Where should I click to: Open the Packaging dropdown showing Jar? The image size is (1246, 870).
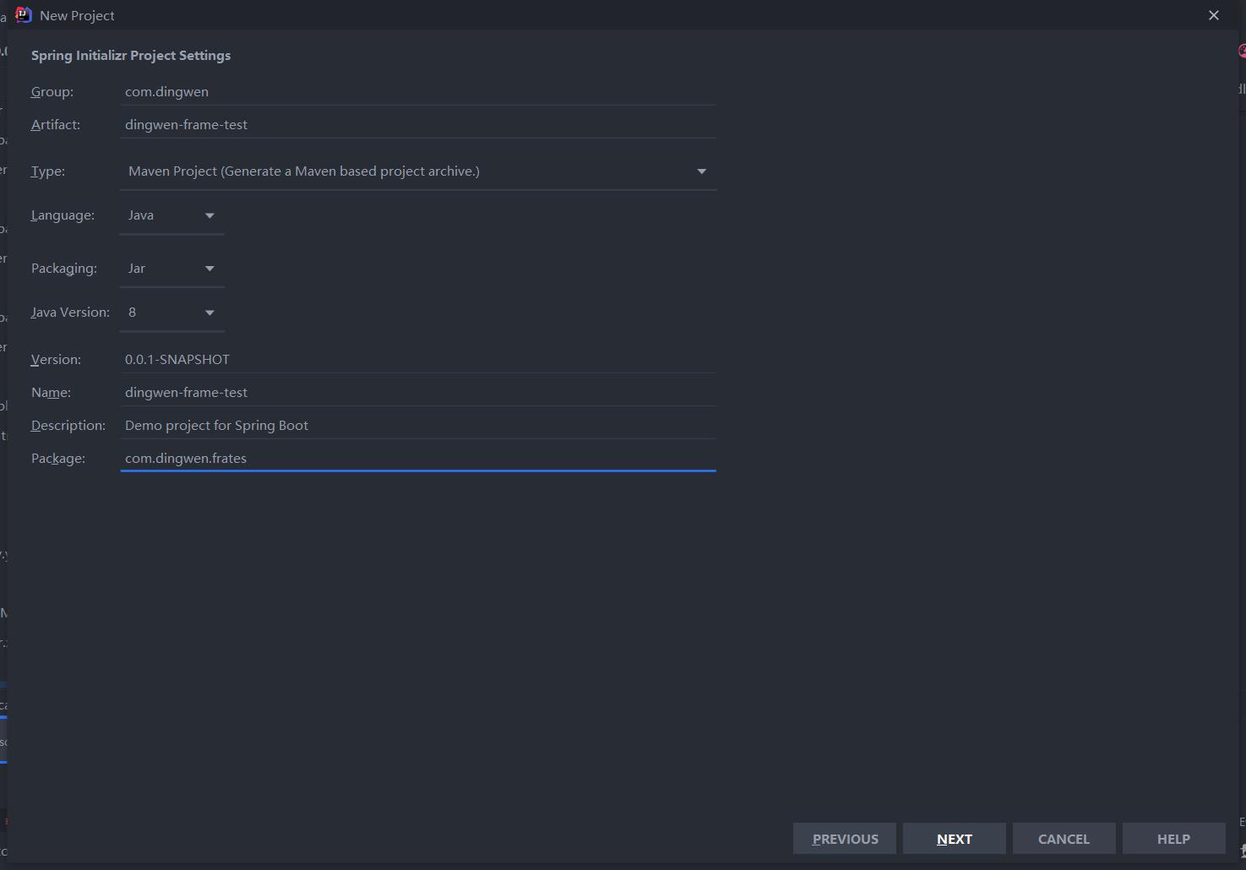[171, 269]
